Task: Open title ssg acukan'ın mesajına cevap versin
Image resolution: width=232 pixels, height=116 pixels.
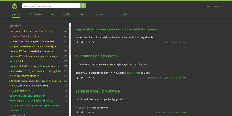Action: pos(117,29)
